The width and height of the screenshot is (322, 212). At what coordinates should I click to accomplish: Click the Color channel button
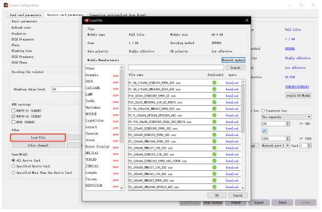click(x=38, y=145)
